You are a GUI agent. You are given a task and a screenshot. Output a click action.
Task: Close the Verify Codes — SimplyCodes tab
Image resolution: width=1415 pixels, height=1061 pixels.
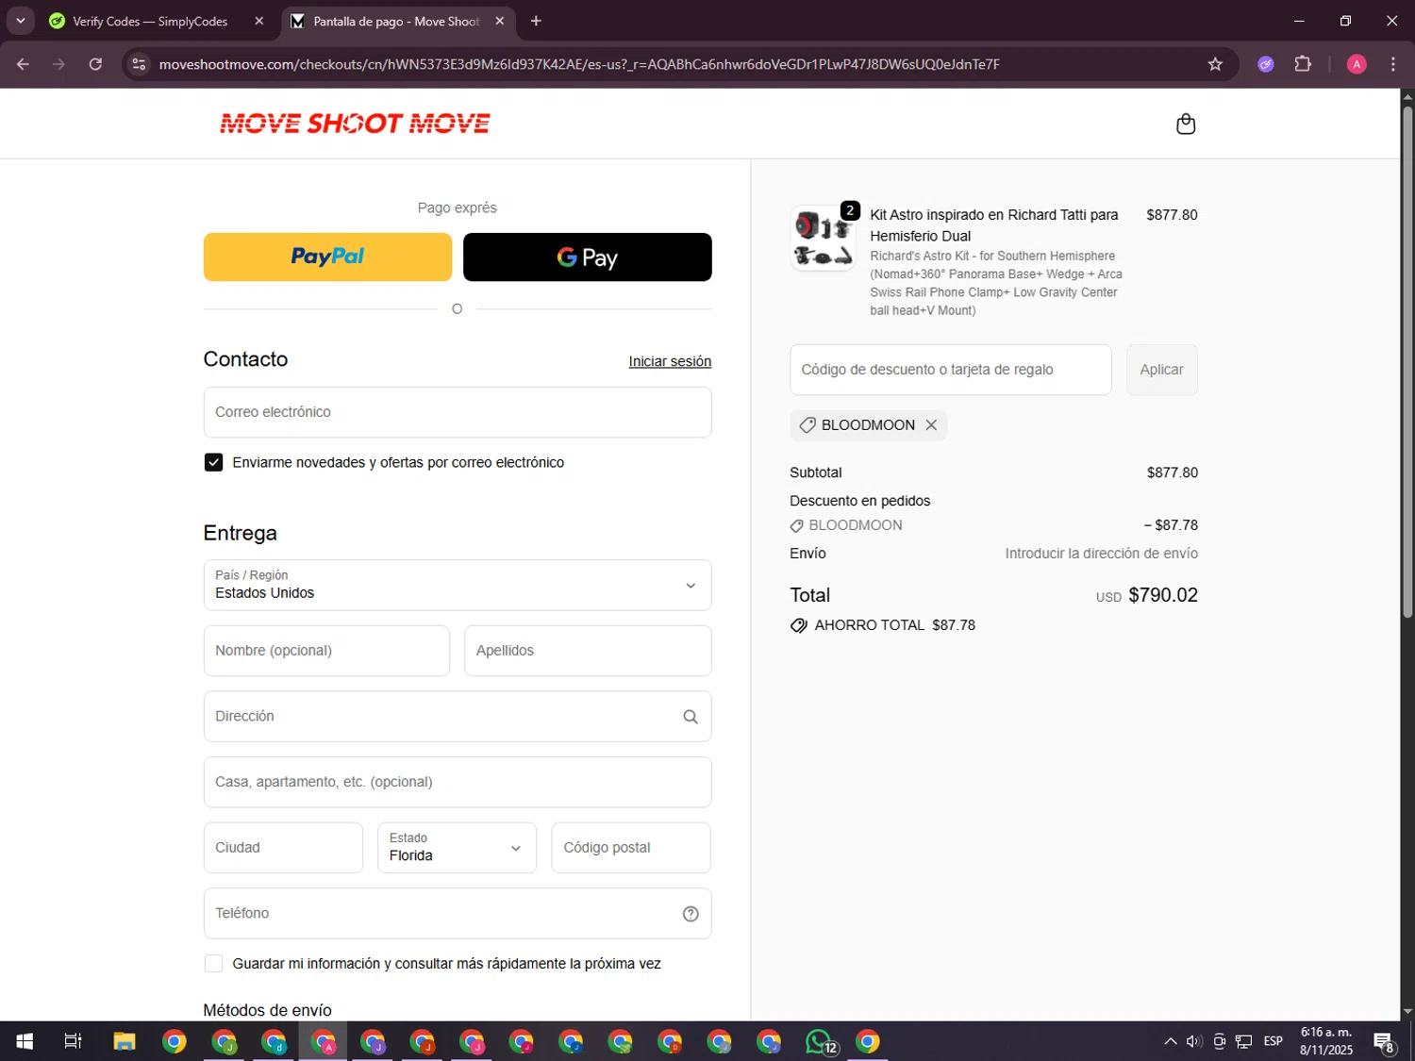(x=259, y=21)
